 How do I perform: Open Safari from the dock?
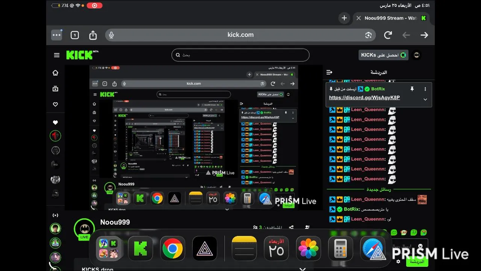click(373, 249)
